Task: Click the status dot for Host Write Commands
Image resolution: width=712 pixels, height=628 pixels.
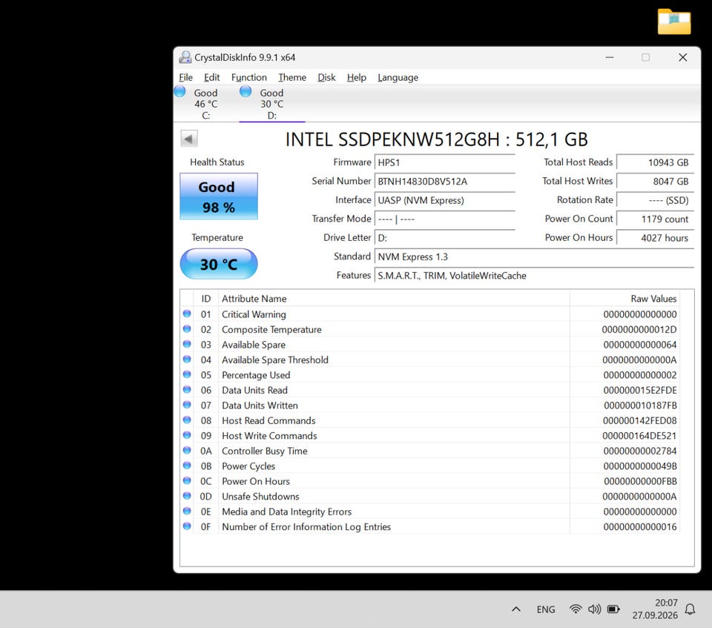Action: [x=187, y=435]
